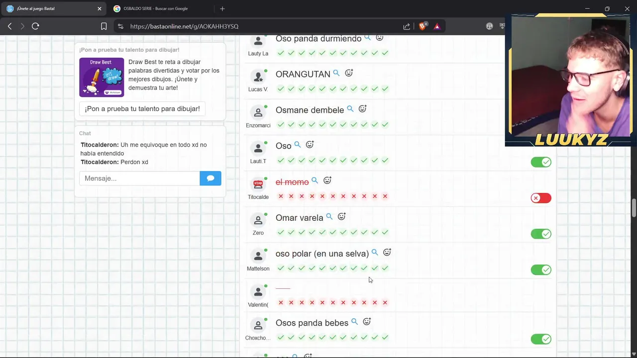This screenshot has height=358, width=637.
Task: Click the Valentin( player avatar
Action: pos(258,292)
